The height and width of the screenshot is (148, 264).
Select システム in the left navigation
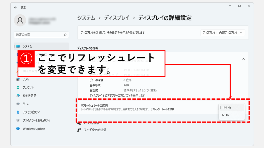click(27, 46)
